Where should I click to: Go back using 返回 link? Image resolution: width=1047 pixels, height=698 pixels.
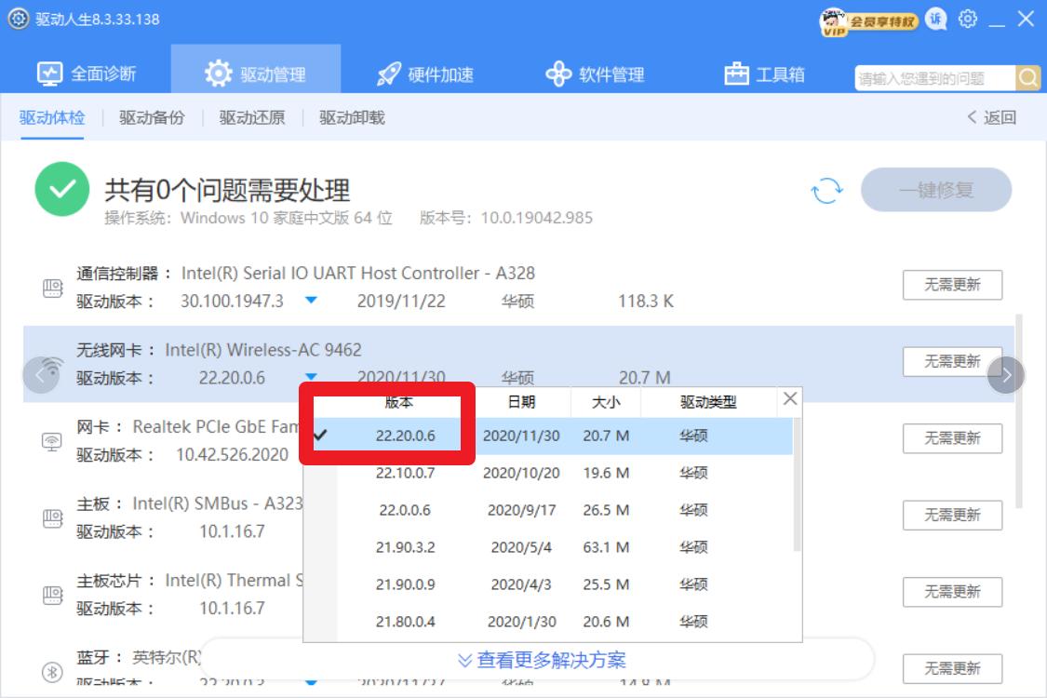click(992, 117)
